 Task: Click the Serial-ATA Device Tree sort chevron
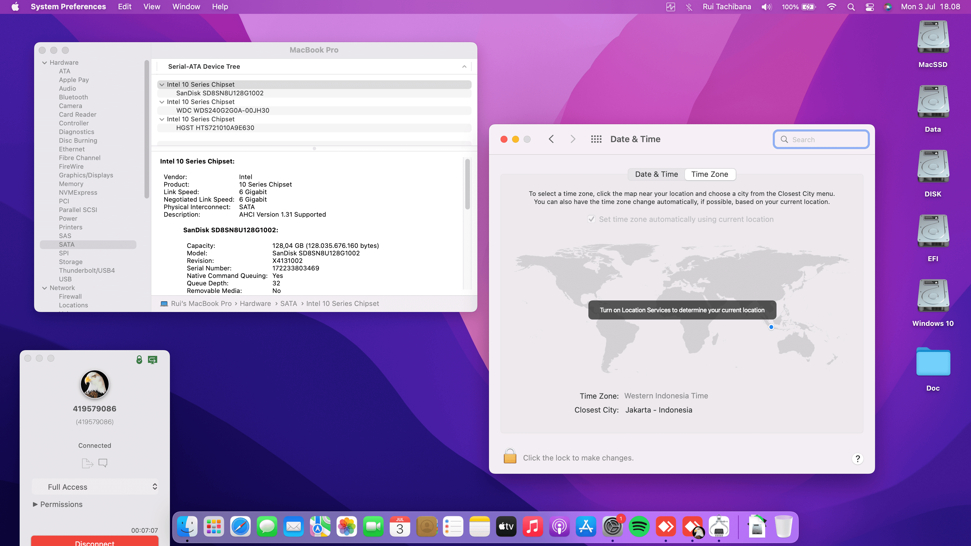pos(464,67)
